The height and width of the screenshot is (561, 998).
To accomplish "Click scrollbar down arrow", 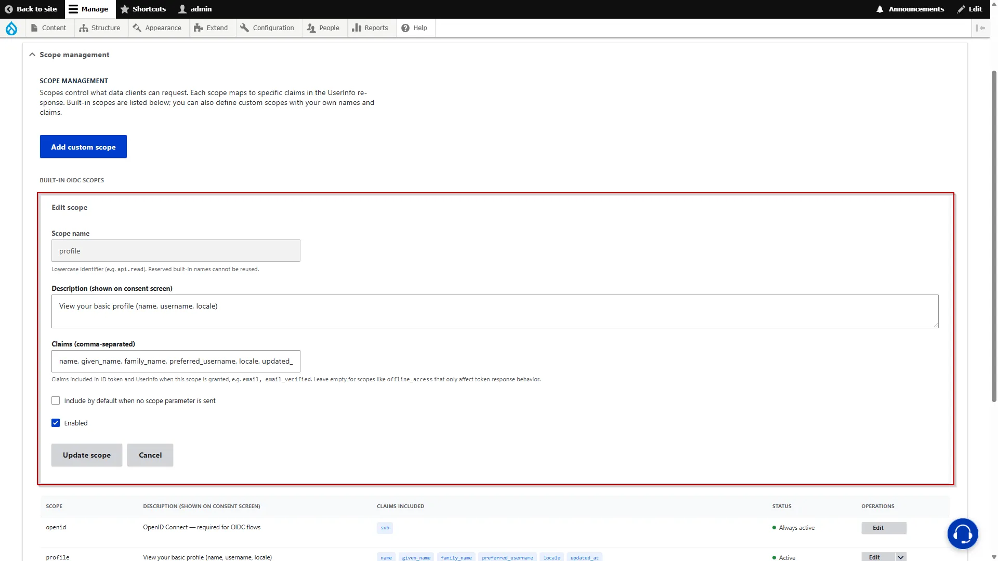I will click(994, 557).
